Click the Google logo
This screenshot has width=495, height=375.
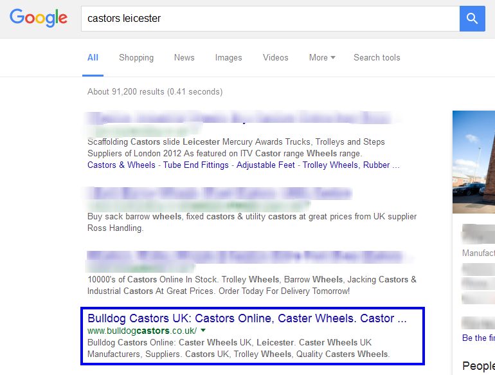click(x=39, y=18)
